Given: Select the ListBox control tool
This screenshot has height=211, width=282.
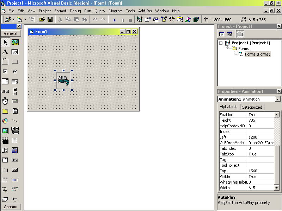Looking at the screenshot, I should tap(15, 82).
